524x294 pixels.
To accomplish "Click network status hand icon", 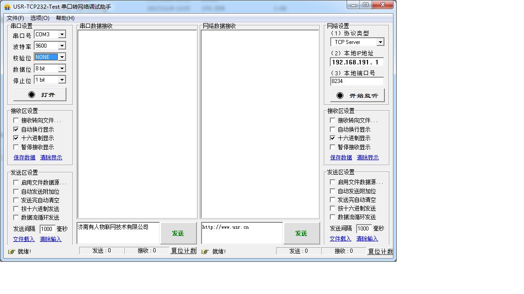I will tap(205, 251).
